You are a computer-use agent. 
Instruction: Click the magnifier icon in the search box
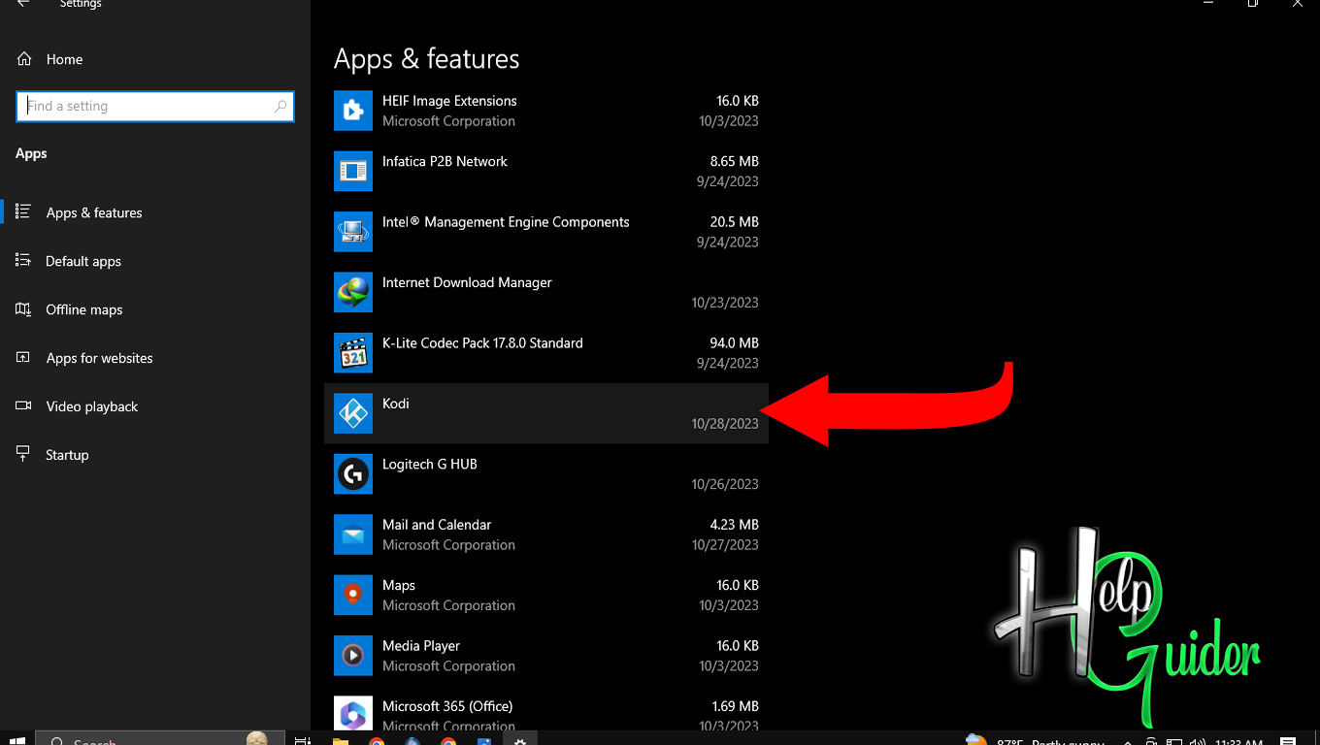(x=280, y=107)
